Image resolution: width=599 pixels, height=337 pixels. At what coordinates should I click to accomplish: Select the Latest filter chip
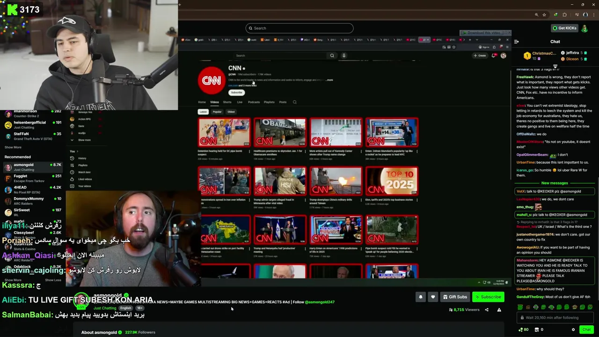pyautogui.click(x=203, y=112)
